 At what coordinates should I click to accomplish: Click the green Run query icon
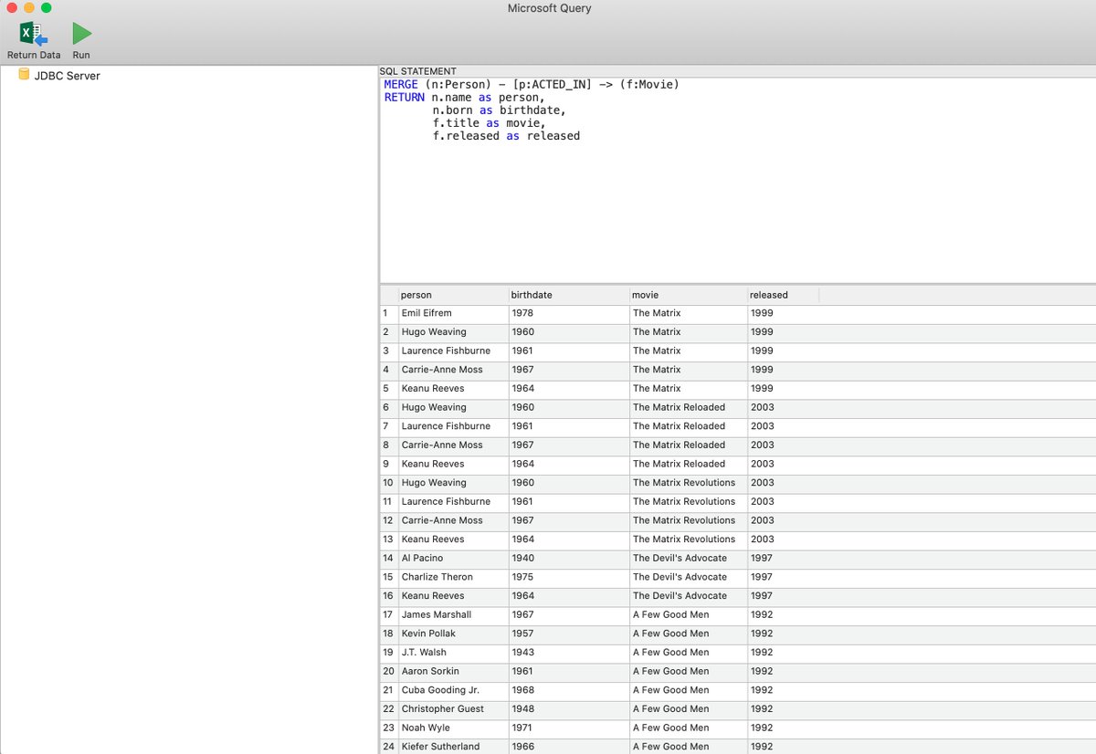point(81,33)
